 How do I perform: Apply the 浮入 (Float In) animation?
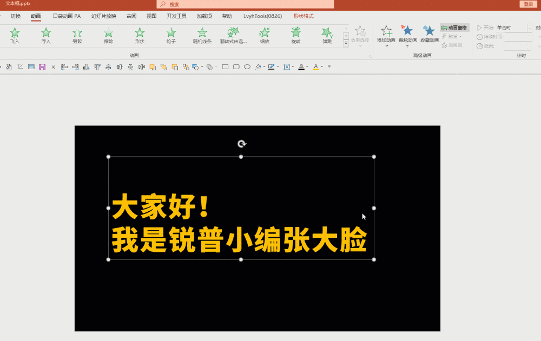(46, 36)
